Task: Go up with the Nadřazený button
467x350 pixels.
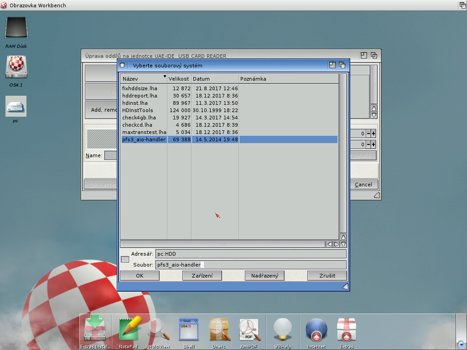Action: coord(265,276)
